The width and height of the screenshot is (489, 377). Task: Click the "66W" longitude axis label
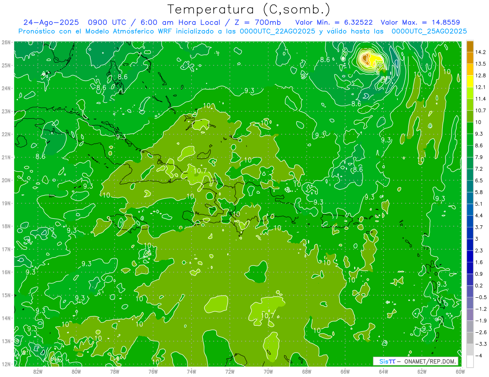point(345,371)
